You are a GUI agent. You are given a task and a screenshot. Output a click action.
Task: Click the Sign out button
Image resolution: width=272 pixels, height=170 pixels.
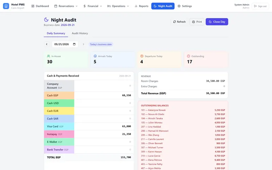pos(260,6)
